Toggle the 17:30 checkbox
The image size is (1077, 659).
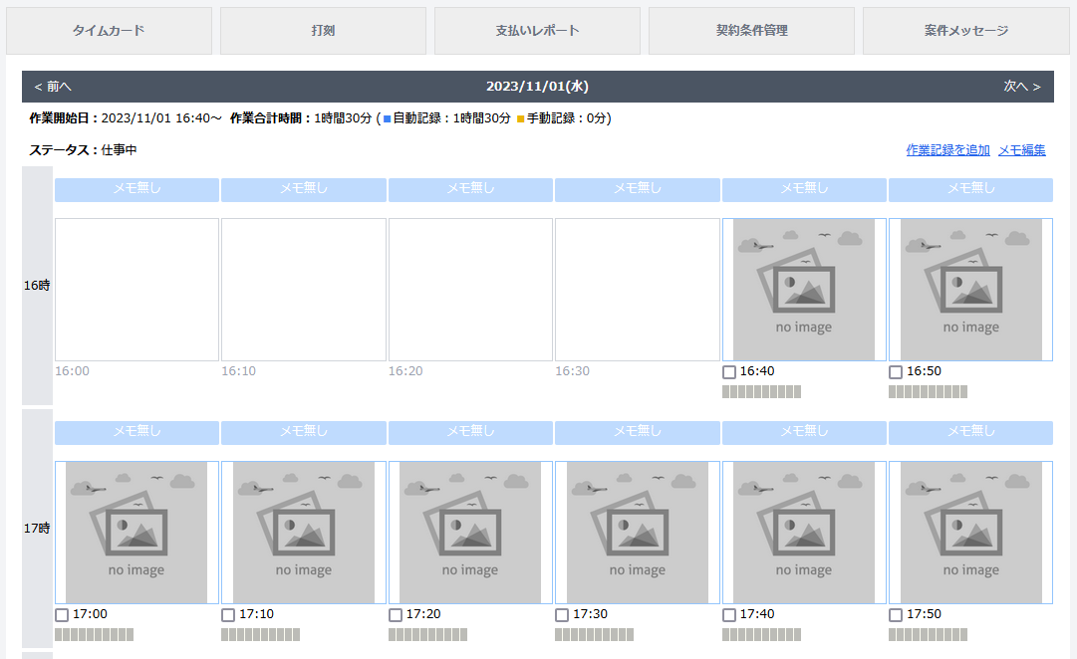coord(562,615)
